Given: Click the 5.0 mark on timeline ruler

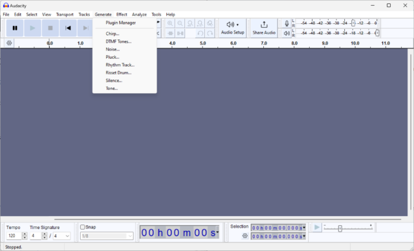Looking at the screenshot, I should [202, 43].
